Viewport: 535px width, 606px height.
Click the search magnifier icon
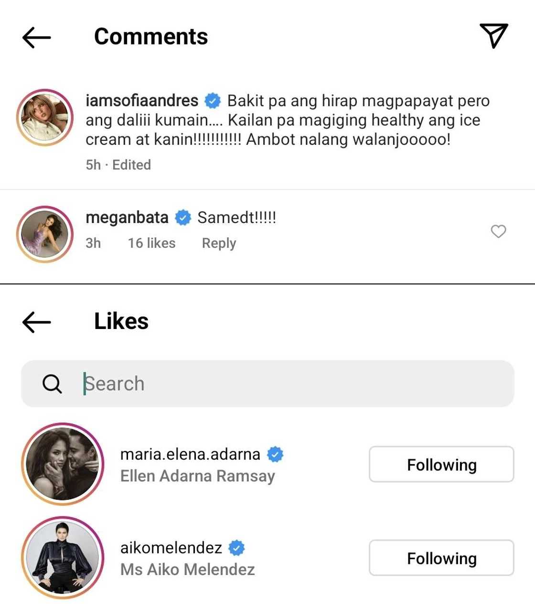tap(52, 383)
